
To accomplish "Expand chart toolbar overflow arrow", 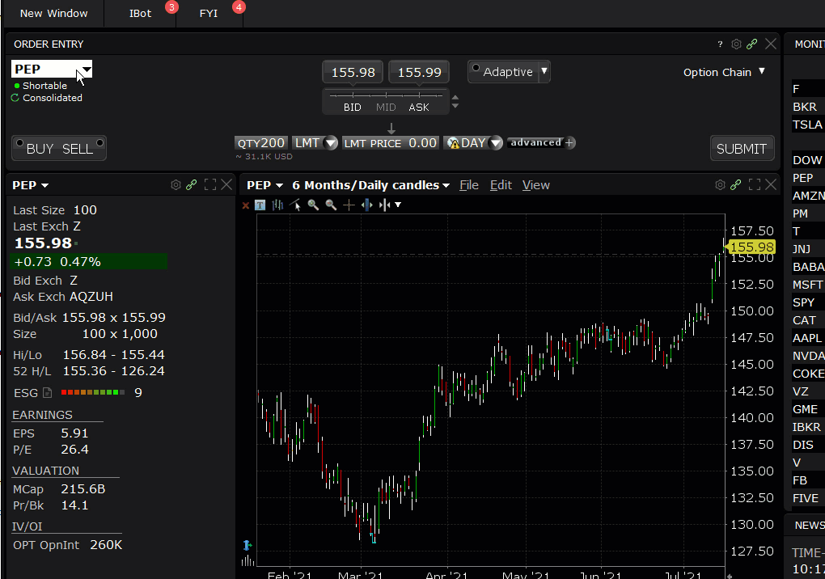I will [398, 205].
